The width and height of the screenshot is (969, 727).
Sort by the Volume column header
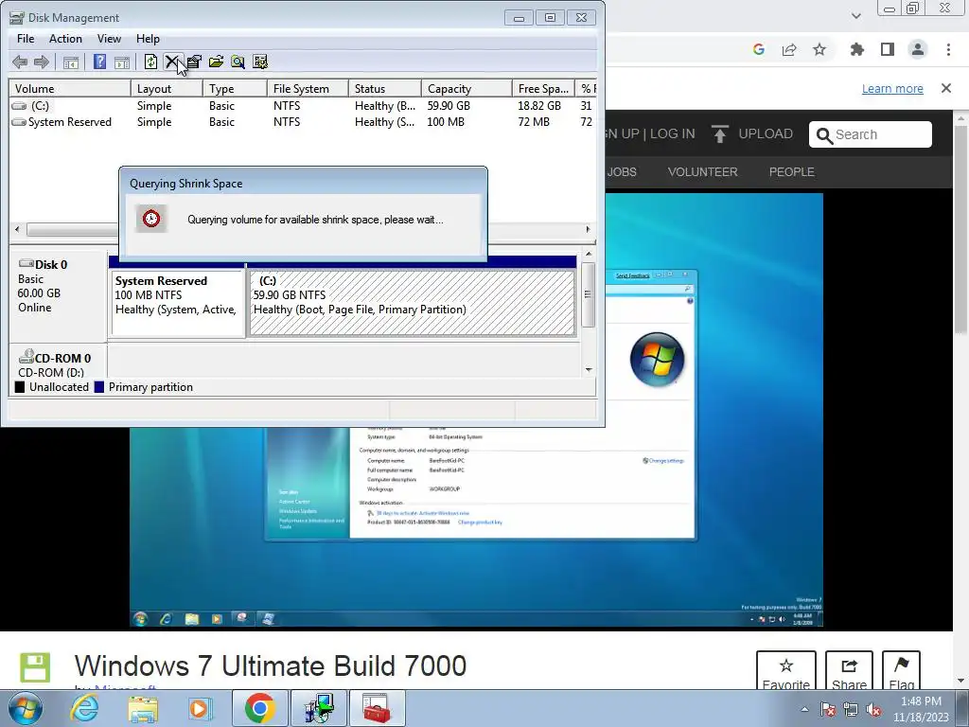(x=70, y=88)
